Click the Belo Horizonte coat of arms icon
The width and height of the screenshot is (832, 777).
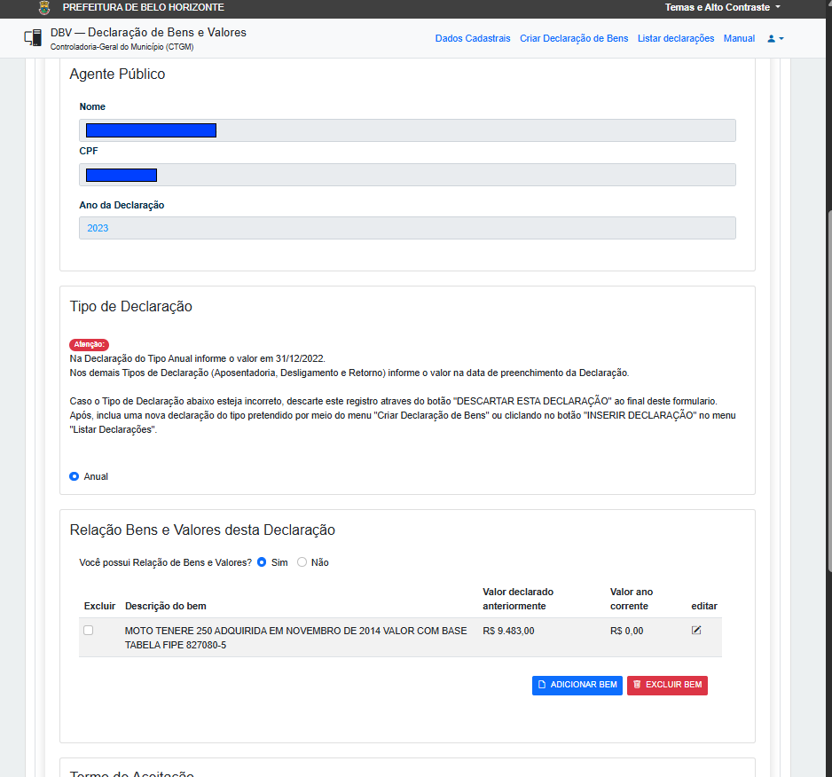44,7
